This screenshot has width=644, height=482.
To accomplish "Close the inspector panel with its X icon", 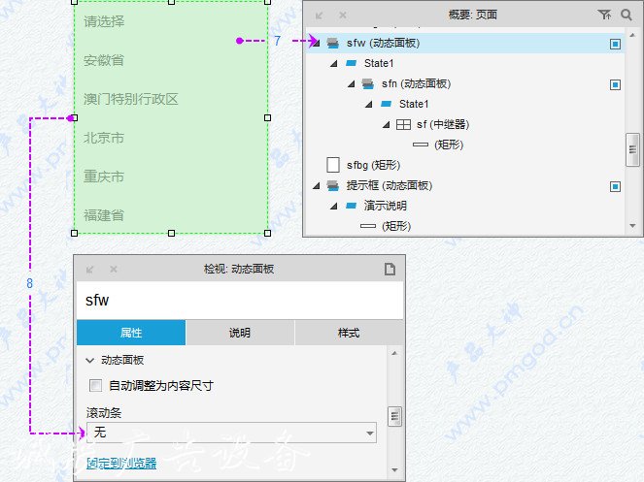I will click(x=114, y=269).
